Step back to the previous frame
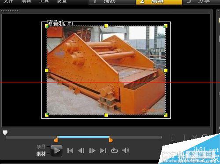220x164 pixels. click(81, 150)
